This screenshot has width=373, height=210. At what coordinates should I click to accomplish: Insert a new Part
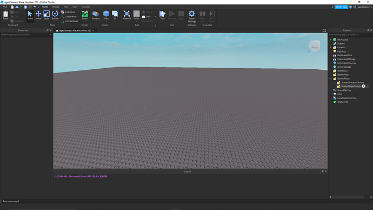click(106, 15)
